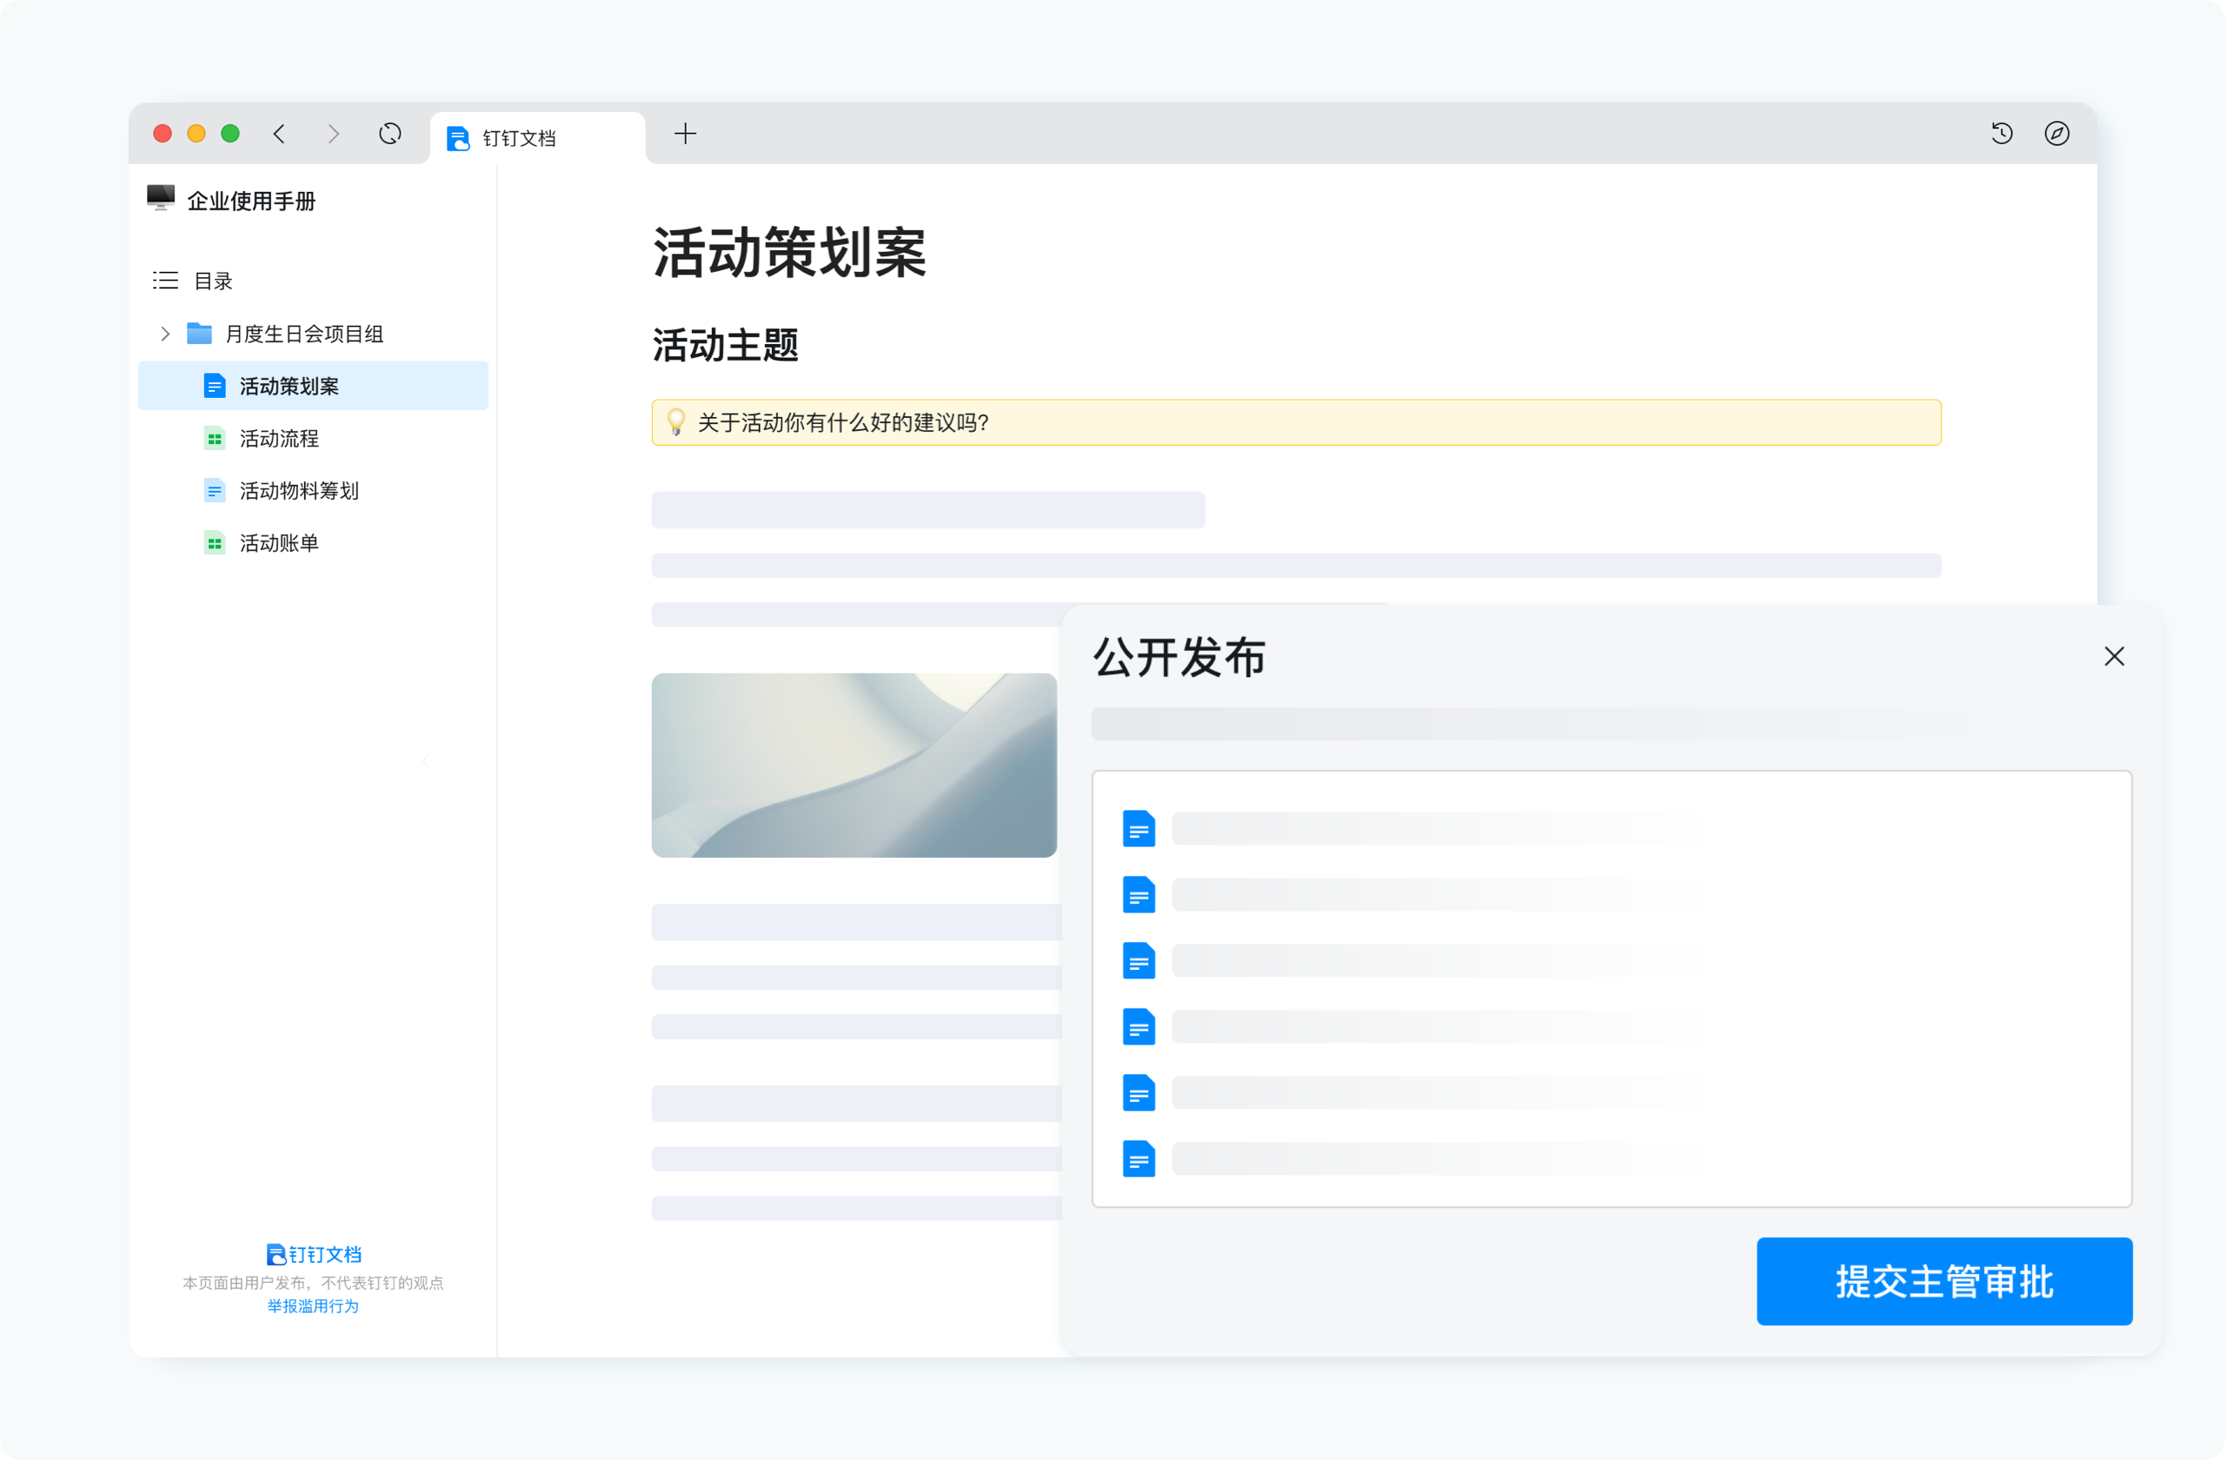This screenshot has height=1460, width=2225.
Task: Expand the 月度生日会项目组 folder
Action: [x=164, y=333]
